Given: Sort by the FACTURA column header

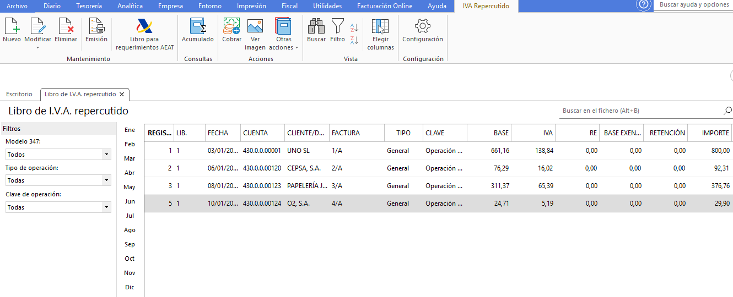Looking at the screenshot, I should pyautogui.click(x=357, y=133).
